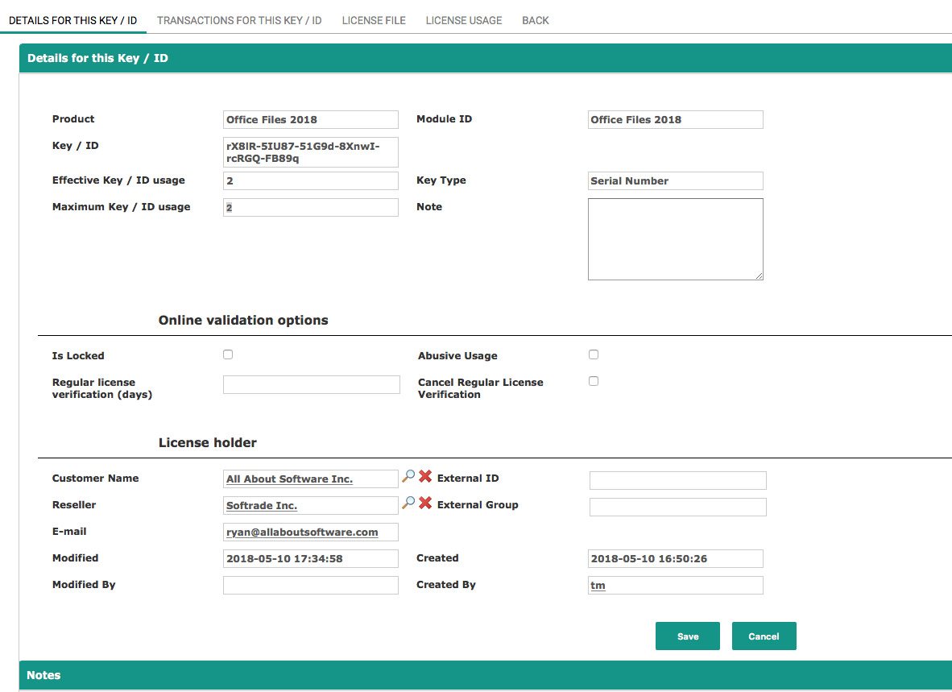Click into the External Group field

pyautogui.click(x=677, y=508)
